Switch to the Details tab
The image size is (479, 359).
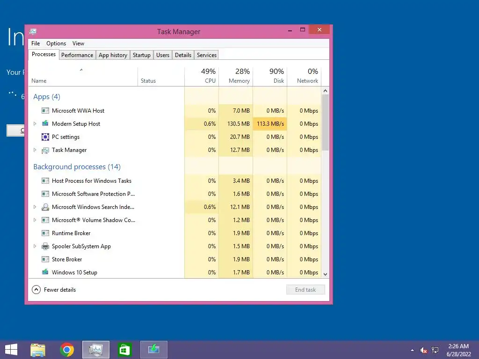coord(183,55)
